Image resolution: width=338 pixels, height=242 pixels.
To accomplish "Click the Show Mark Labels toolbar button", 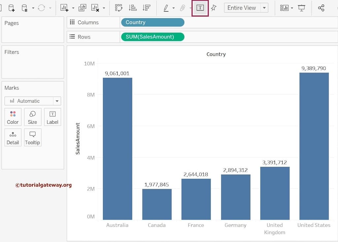I will click(x=200, y=8).
